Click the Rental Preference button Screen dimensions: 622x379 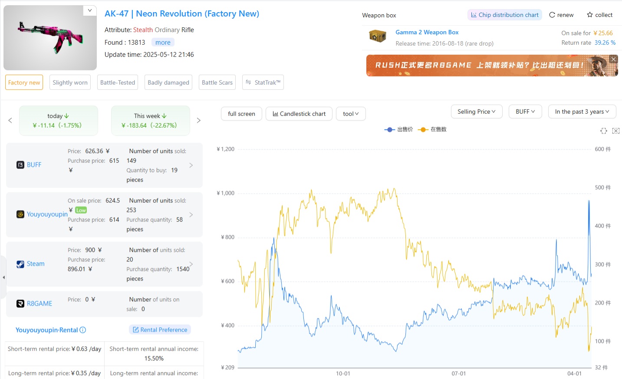160,330
